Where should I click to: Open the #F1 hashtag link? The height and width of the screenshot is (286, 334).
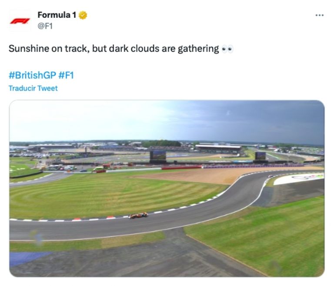point(66,75)
